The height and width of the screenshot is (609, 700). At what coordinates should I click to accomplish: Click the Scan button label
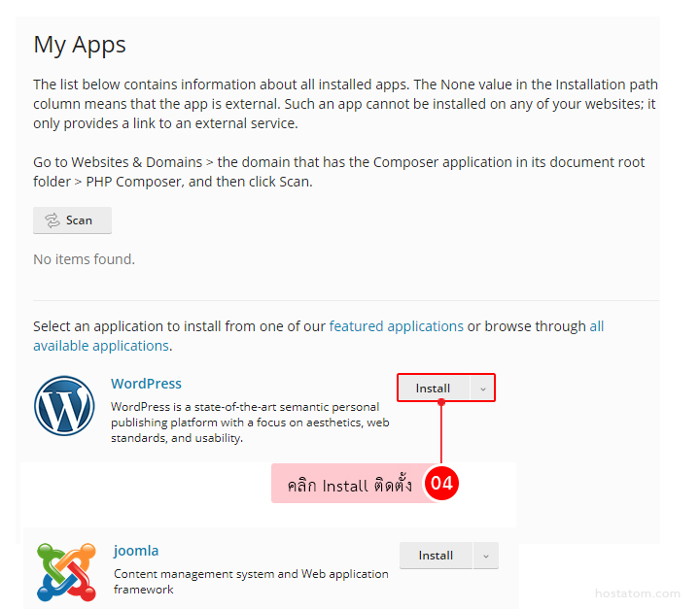point(80,220)
